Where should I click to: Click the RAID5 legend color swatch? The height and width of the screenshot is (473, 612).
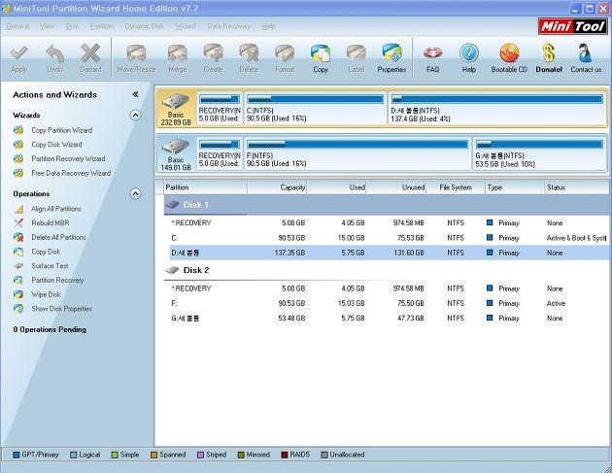(x=284, y=455)
